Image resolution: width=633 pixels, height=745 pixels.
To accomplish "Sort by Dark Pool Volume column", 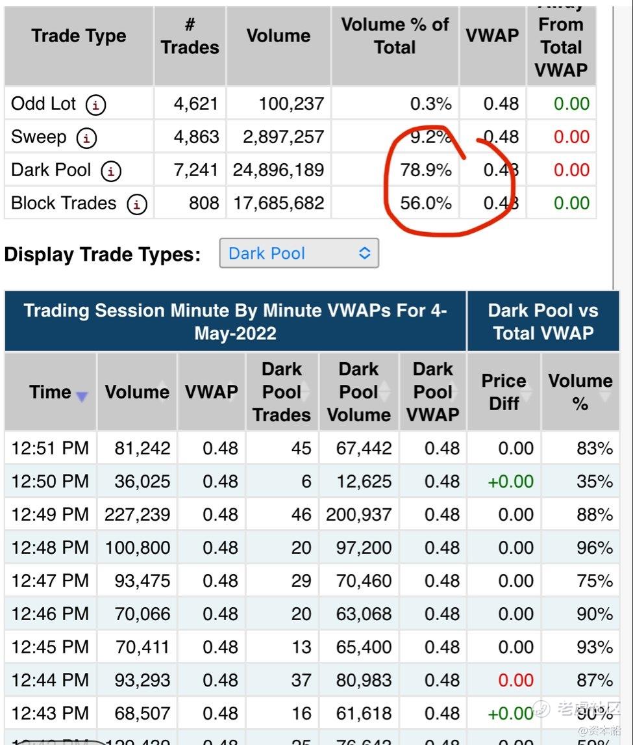I will tap(359, 392).
